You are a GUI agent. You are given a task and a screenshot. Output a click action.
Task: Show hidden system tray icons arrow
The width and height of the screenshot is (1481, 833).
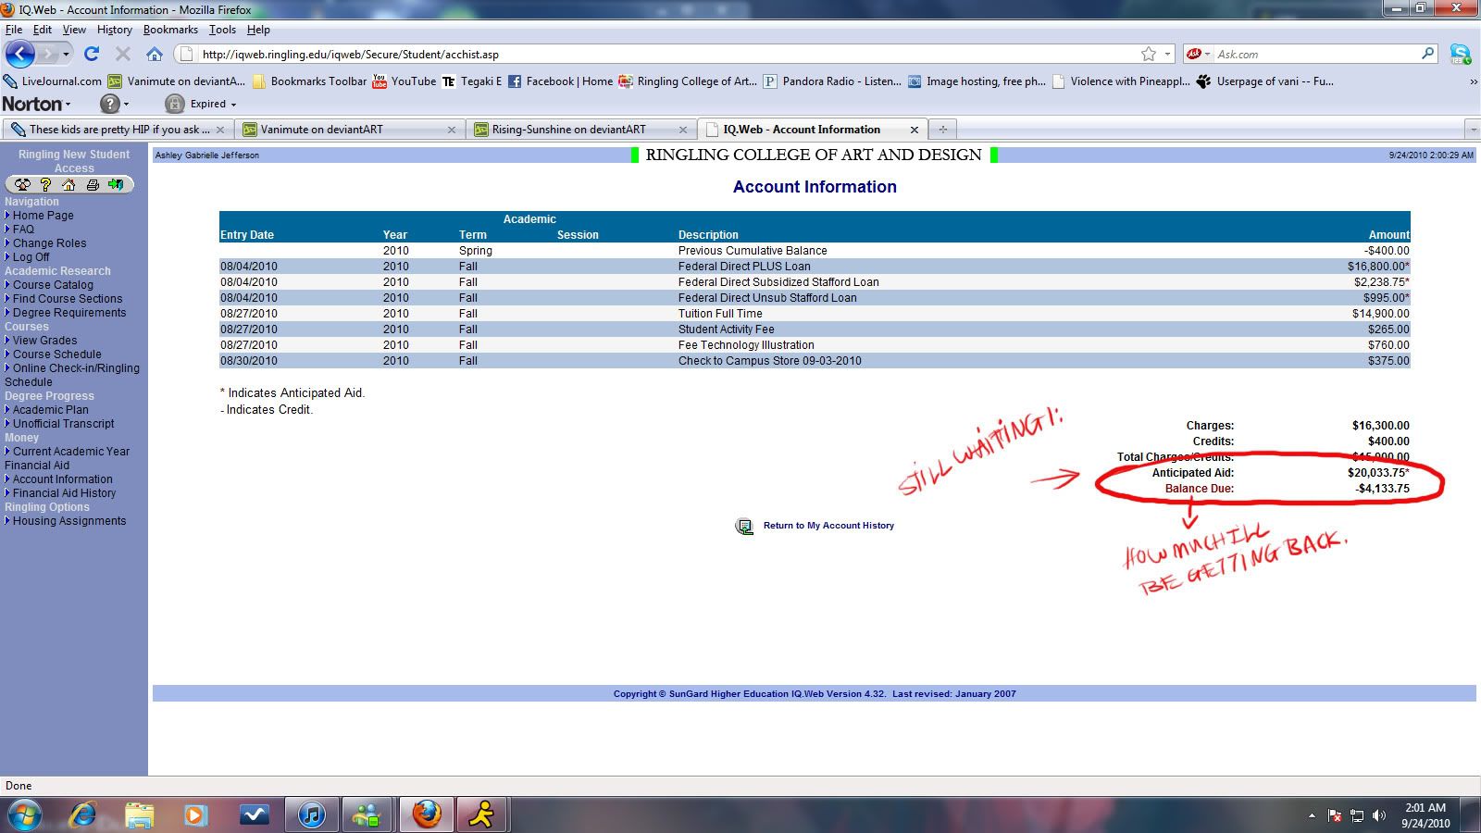tap(1312, 815)
